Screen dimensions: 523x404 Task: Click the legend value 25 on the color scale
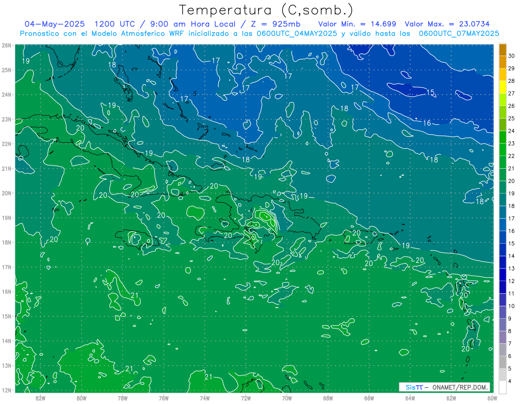tap(512, 118)
